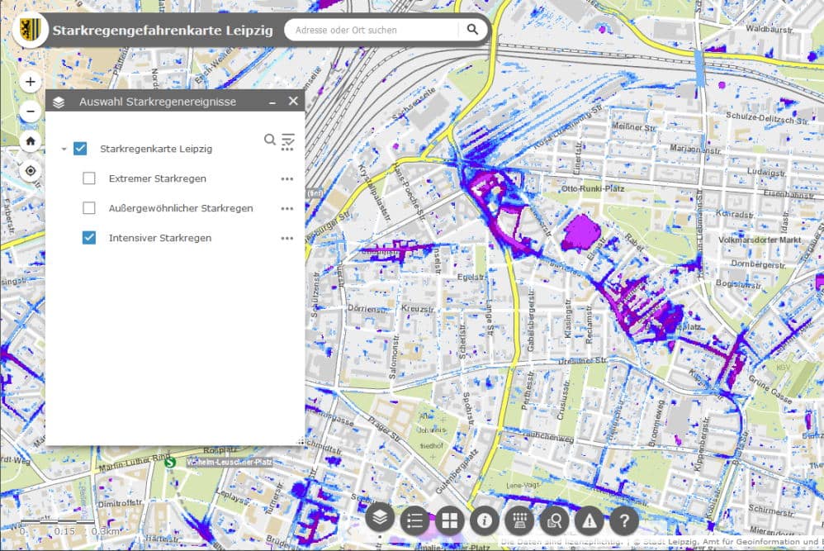Enable the Extremer Starkregen layer

[x=89, y=178]
